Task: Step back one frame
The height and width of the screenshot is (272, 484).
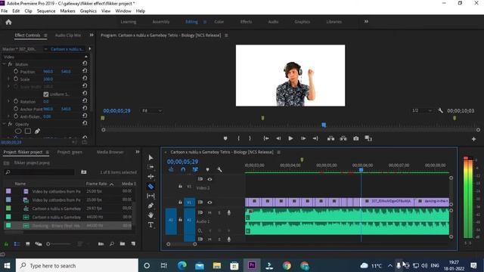Action: 278,138
